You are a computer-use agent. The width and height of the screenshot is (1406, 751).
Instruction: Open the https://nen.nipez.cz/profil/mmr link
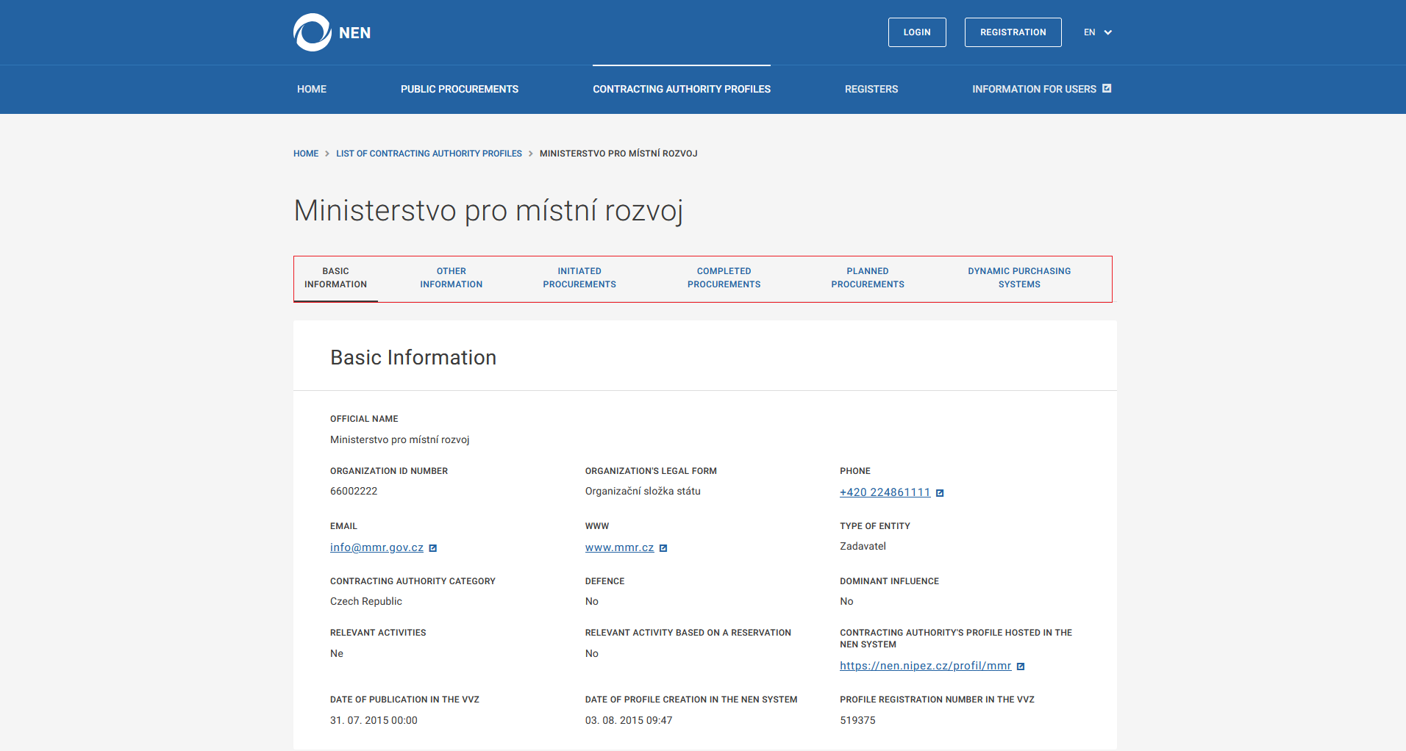click(926, 666)
